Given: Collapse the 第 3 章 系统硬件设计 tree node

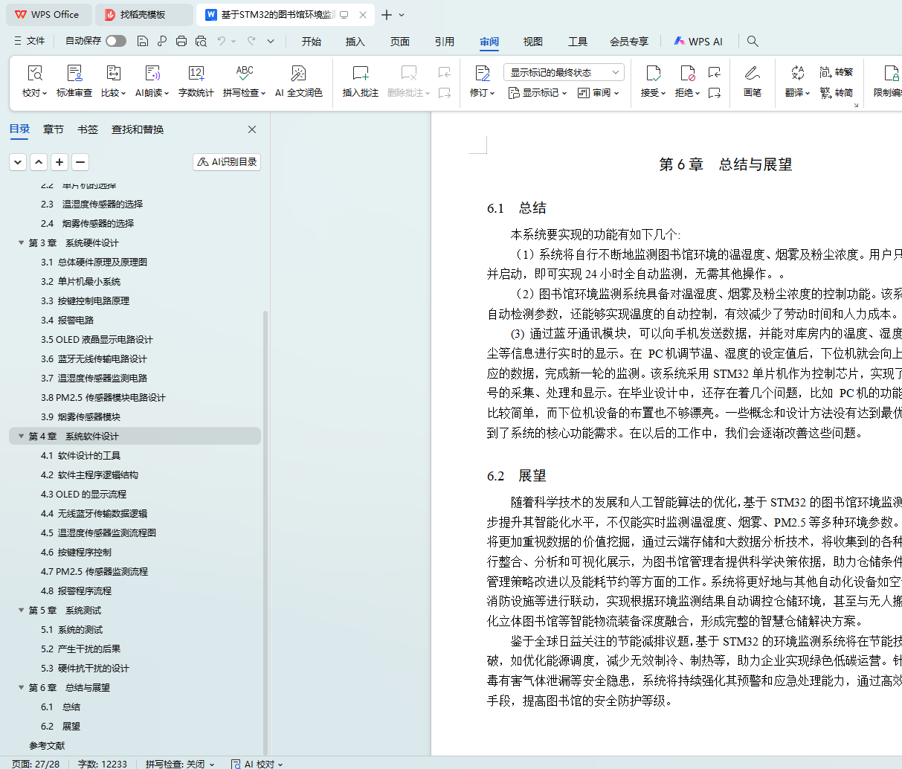Looking at the screenshot, I should coord(22,243).
